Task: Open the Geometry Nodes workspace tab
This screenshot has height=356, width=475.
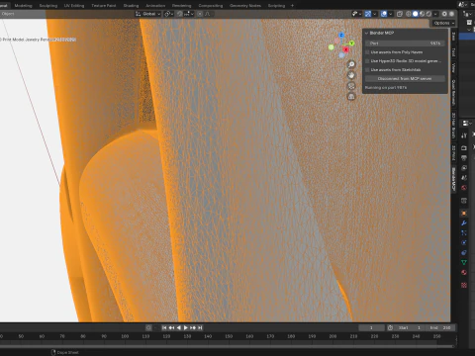Action: pyautogui.click(x=245, y=6)
